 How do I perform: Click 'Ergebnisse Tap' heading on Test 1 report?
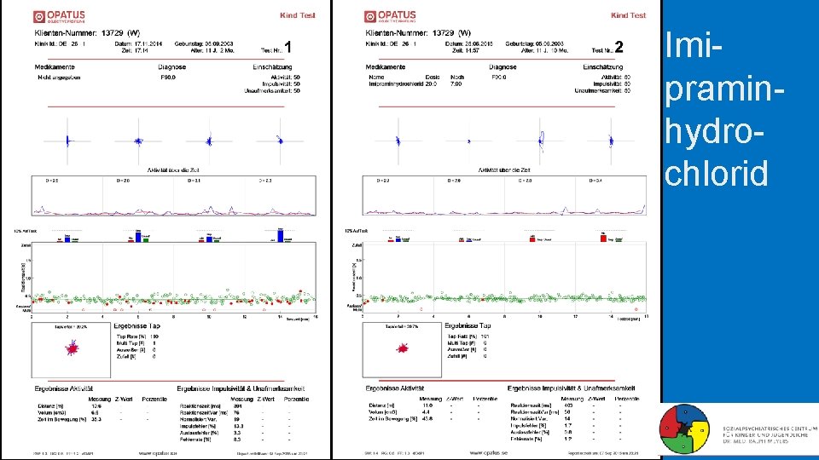[136, 326]
